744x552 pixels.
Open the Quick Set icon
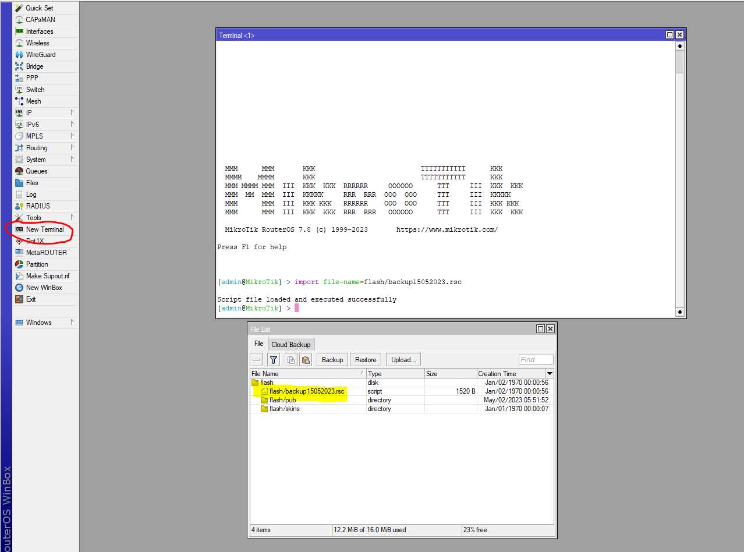(x=19, y=8)
